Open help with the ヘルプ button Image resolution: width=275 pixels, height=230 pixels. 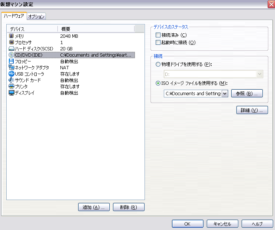coord(257,224)
